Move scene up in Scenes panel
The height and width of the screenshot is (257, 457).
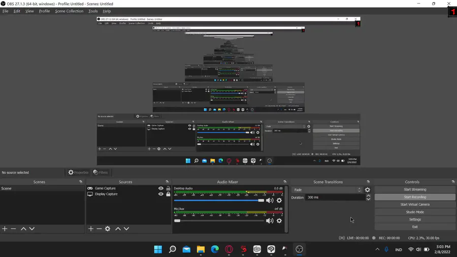23,229
